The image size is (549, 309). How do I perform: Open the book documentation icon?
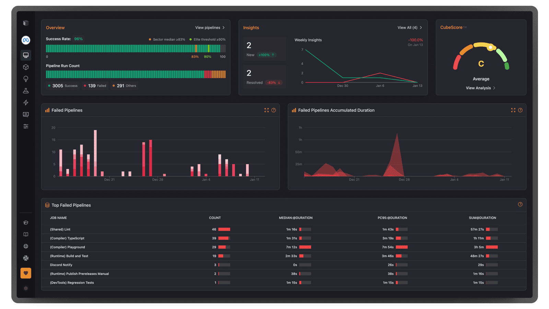pos(26,234)
